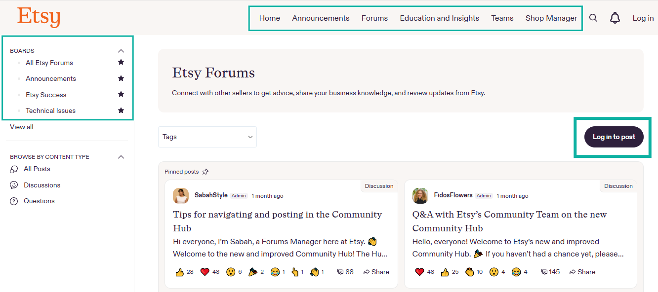Image resolution: width=658 pixels, height=292 pixels.
Task: Open the Tags dropdown filter
Action: 207,137
